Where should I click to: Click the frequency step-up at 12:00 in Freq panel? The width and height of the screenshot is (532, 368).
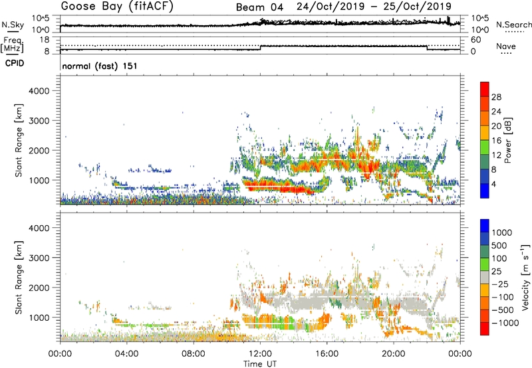tap(260, 48)
